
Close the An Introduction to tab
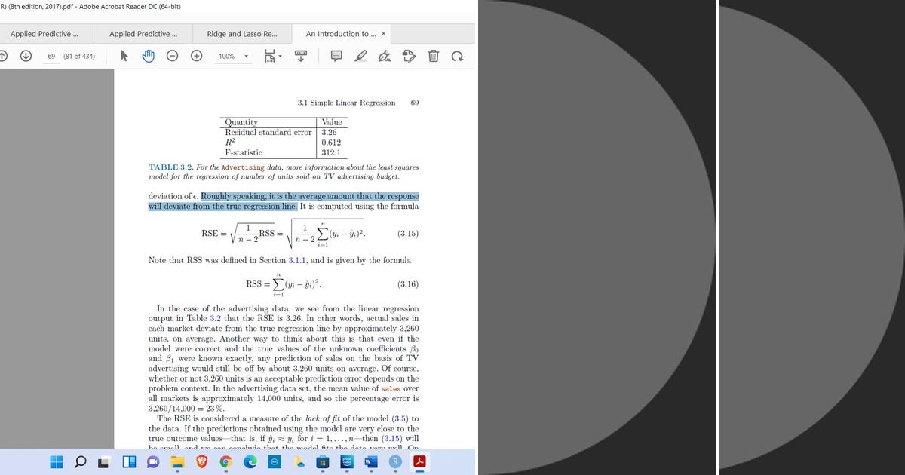(x=383, y=33)
